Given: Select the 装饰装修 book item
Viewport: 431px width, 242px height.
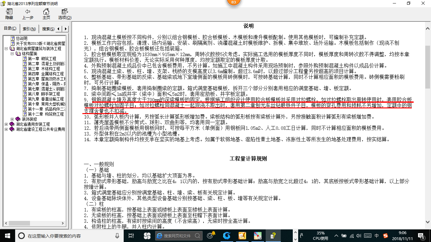Looking at the screenshot, I should click(x=26, y=119).
